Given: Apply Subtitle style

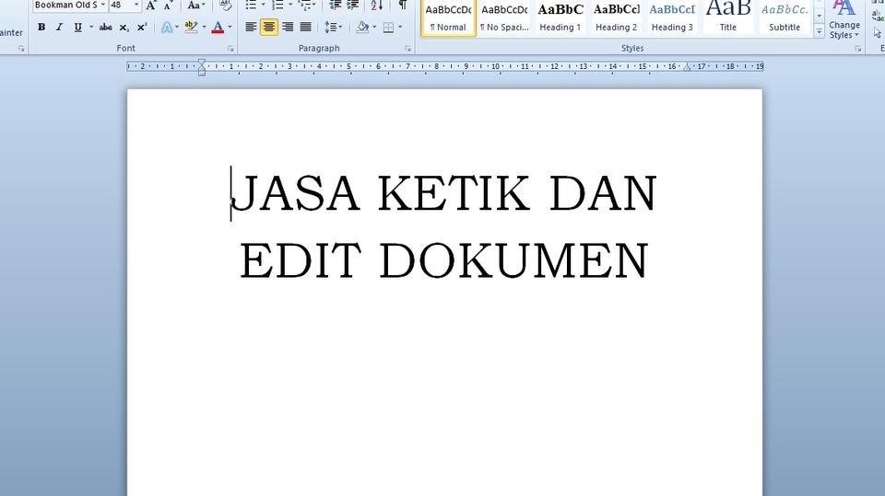Looking at the screenshot, I should [784, 18].
